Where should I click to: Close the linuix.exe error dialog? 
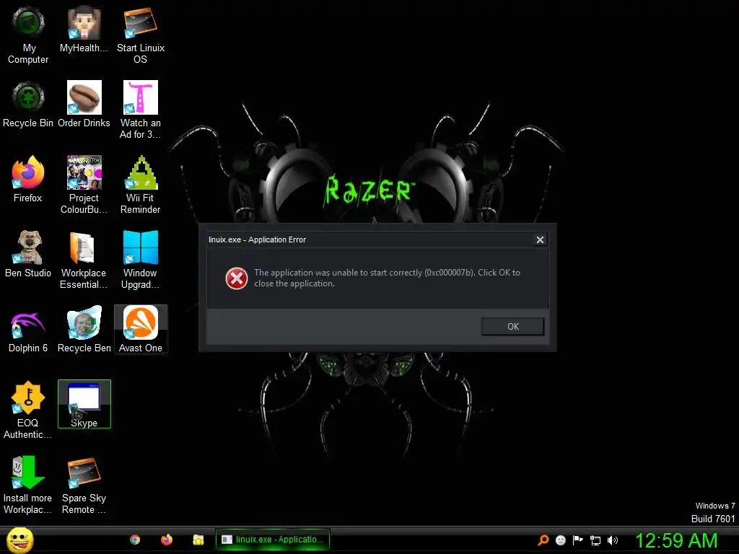pyautogui.click(x=540, y=239)
